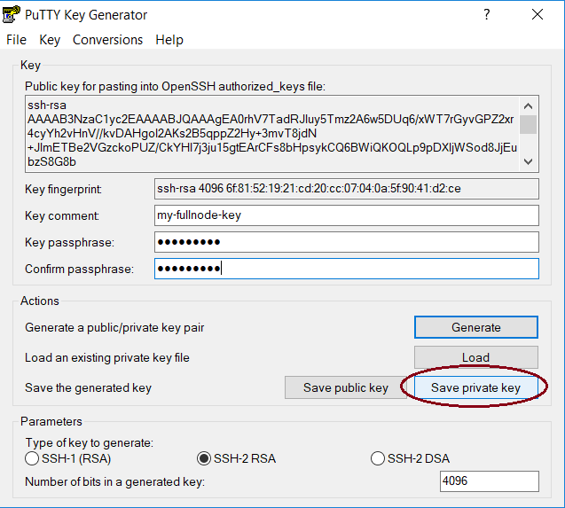Click the 'Key passphrase:' label
This screenshot has width=565, height=508.
tap(69, 242)
